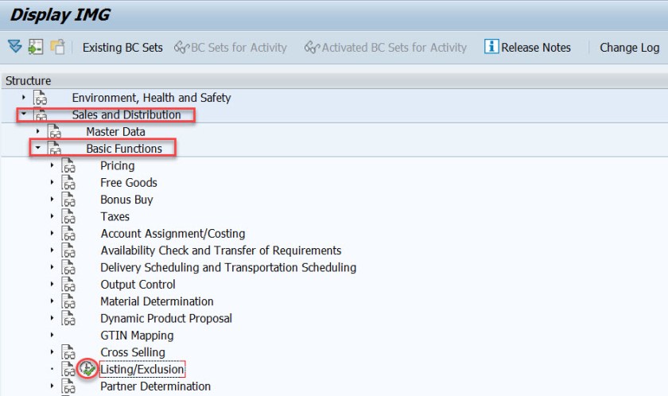Run the Listing/Exclusion execute clock icon

[x=88, y=369]
